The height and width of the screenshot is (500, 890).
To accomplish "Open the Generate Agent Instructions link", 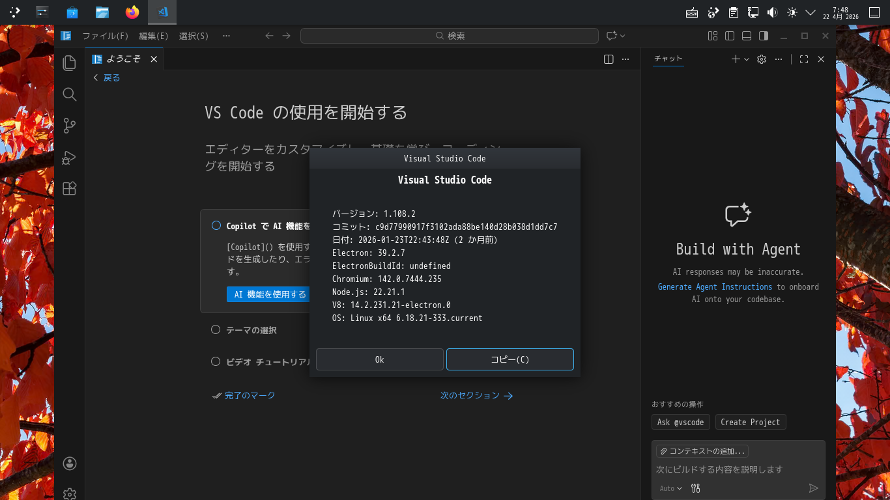I will 715,286.
